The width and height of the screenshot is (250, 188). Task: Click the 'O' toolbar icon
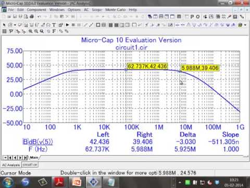[198, 17]
